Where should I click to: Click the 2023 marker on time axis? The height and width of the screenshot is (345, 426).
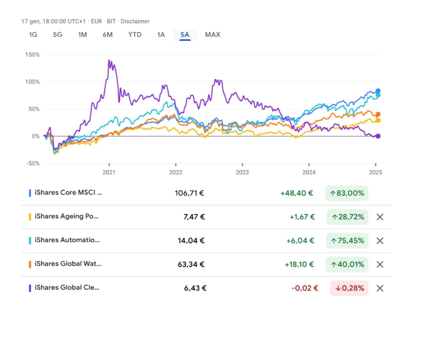242,172
